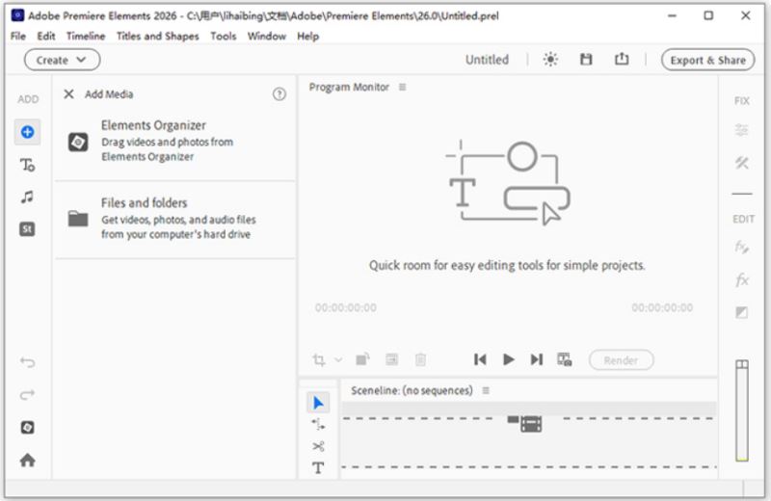Open Adobe Stock (St) sidebar icon
The height and width of the screenshot is (501, 771).
(28, 229)
